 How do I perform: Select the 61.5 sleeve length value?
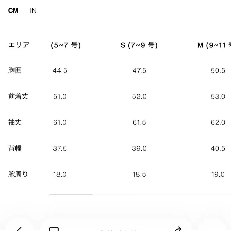pos(139,122)
